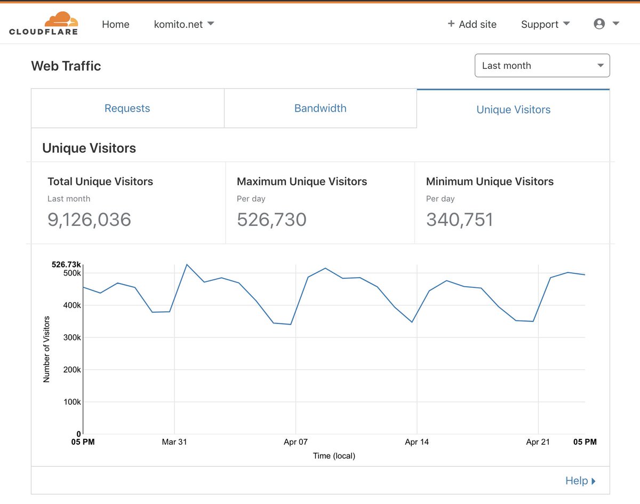Click the Apr 07 x-axis label
This screenshot has width=640, height=504.
pos(295,442)
